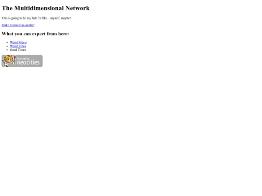
Task: Click the "neocities" wordmark in the badge
Action: pyautogui.click(x=28, y=62)
